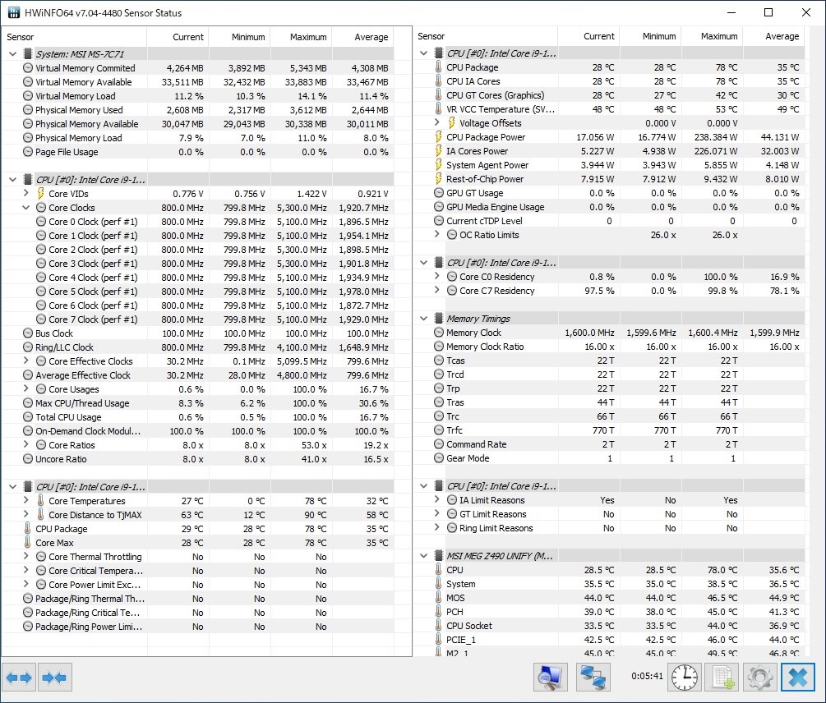Expand IA Limit Reasons row
Screen dimensions: 826x703
pos(436,500)
